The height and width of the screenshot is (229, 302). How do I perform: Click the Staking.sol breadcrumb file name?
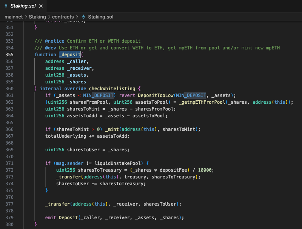(100, 17)
